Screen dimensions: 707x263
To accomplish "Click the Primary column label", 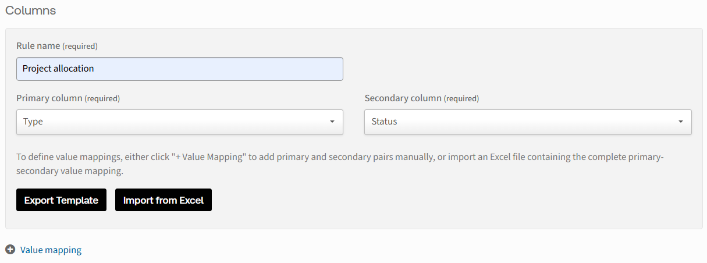I will coord(49,98).
